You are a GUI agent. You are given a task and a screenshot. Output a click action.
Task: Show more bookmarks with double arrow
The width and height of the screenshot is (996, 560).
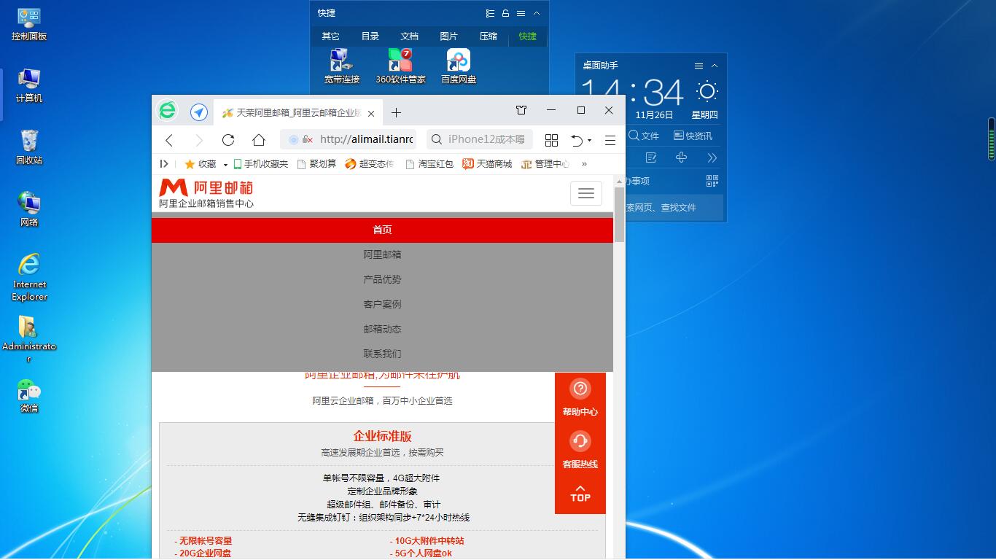pos(584,164)
